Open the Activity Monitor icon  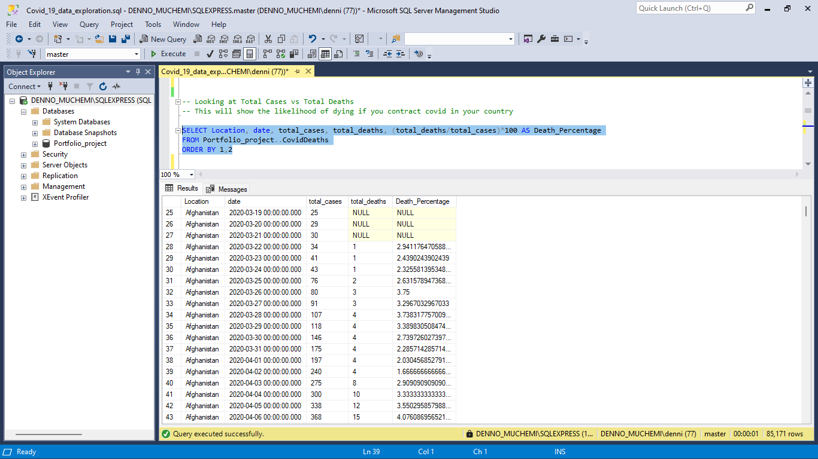(x=359, y=39)
